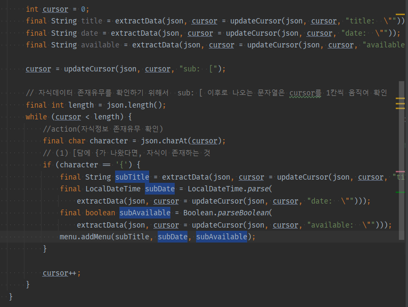Click the green stripe mark on the scrollbar
The height and width of the screenshot is (307, 408).
pos(400,192)
